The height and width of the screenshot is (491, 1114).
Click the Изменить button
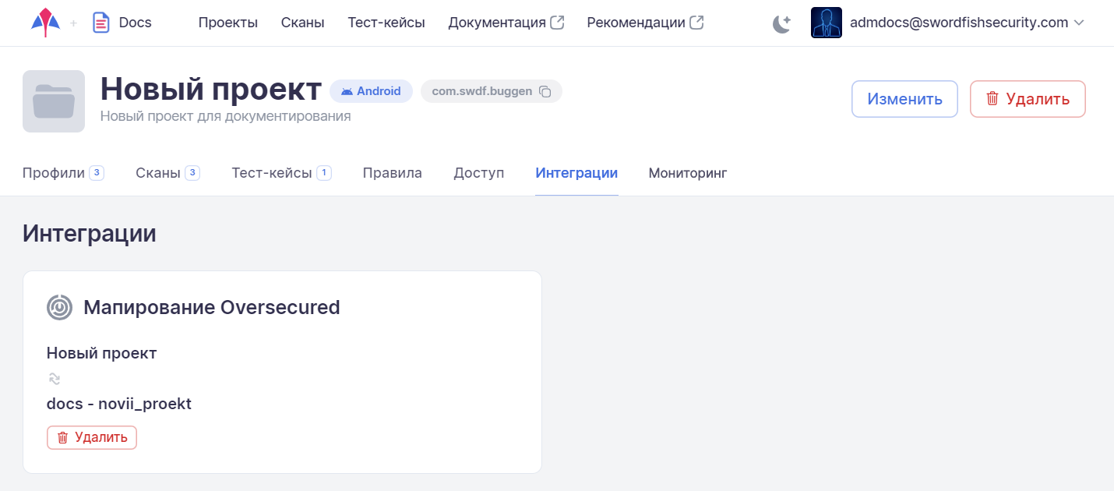click(904, 99)
